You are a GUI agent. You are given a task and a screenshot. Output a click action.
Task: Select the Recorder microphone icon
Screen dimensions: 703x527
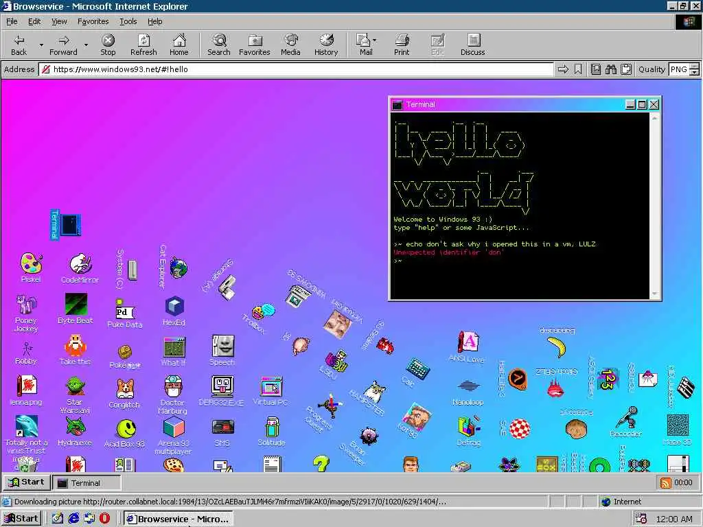(627, 421)
